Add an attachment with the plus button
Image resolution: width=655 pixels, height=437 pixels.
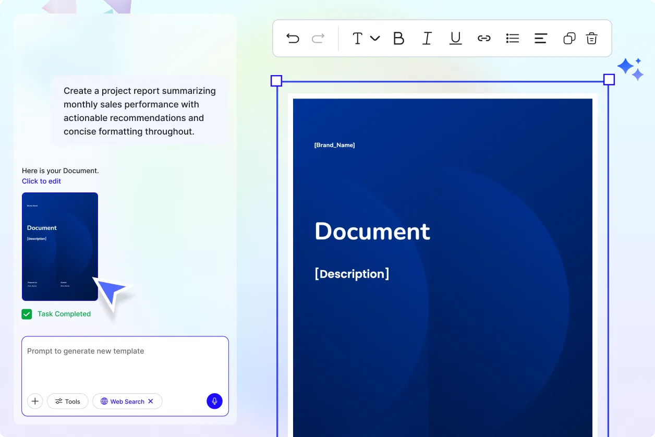point(35,401)
